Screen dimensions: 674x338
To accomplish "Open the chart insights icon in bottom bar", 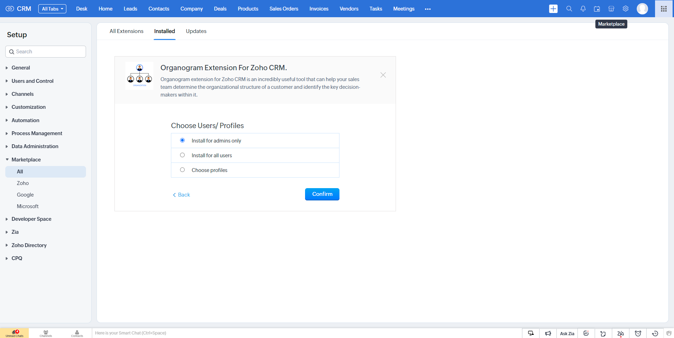I will tap(586, 333).
